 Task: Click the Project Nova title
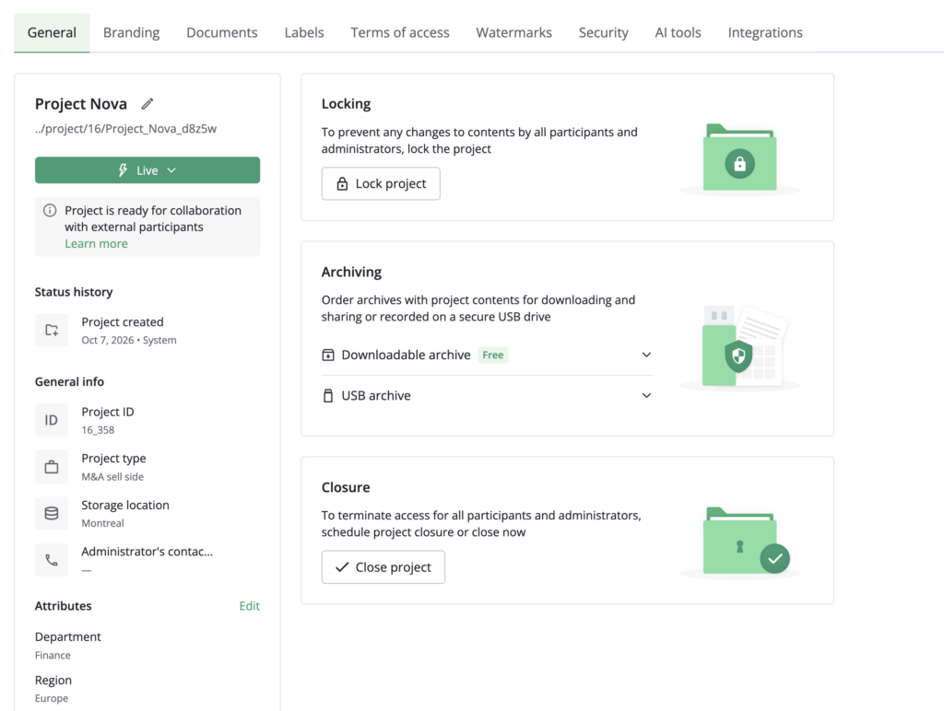[81, 104]
